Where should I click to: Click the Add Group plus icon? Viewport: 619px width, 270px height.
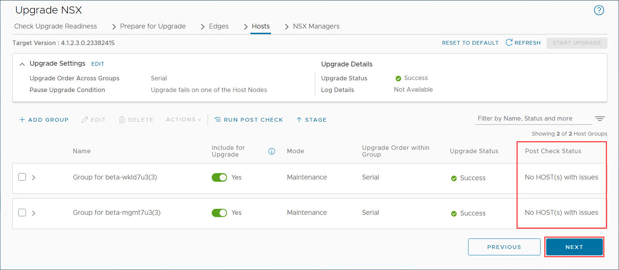pos(22,119)
